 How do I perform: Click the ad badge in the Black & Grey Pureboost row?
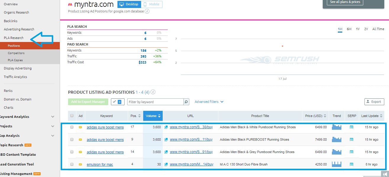(x=80, y=152)
